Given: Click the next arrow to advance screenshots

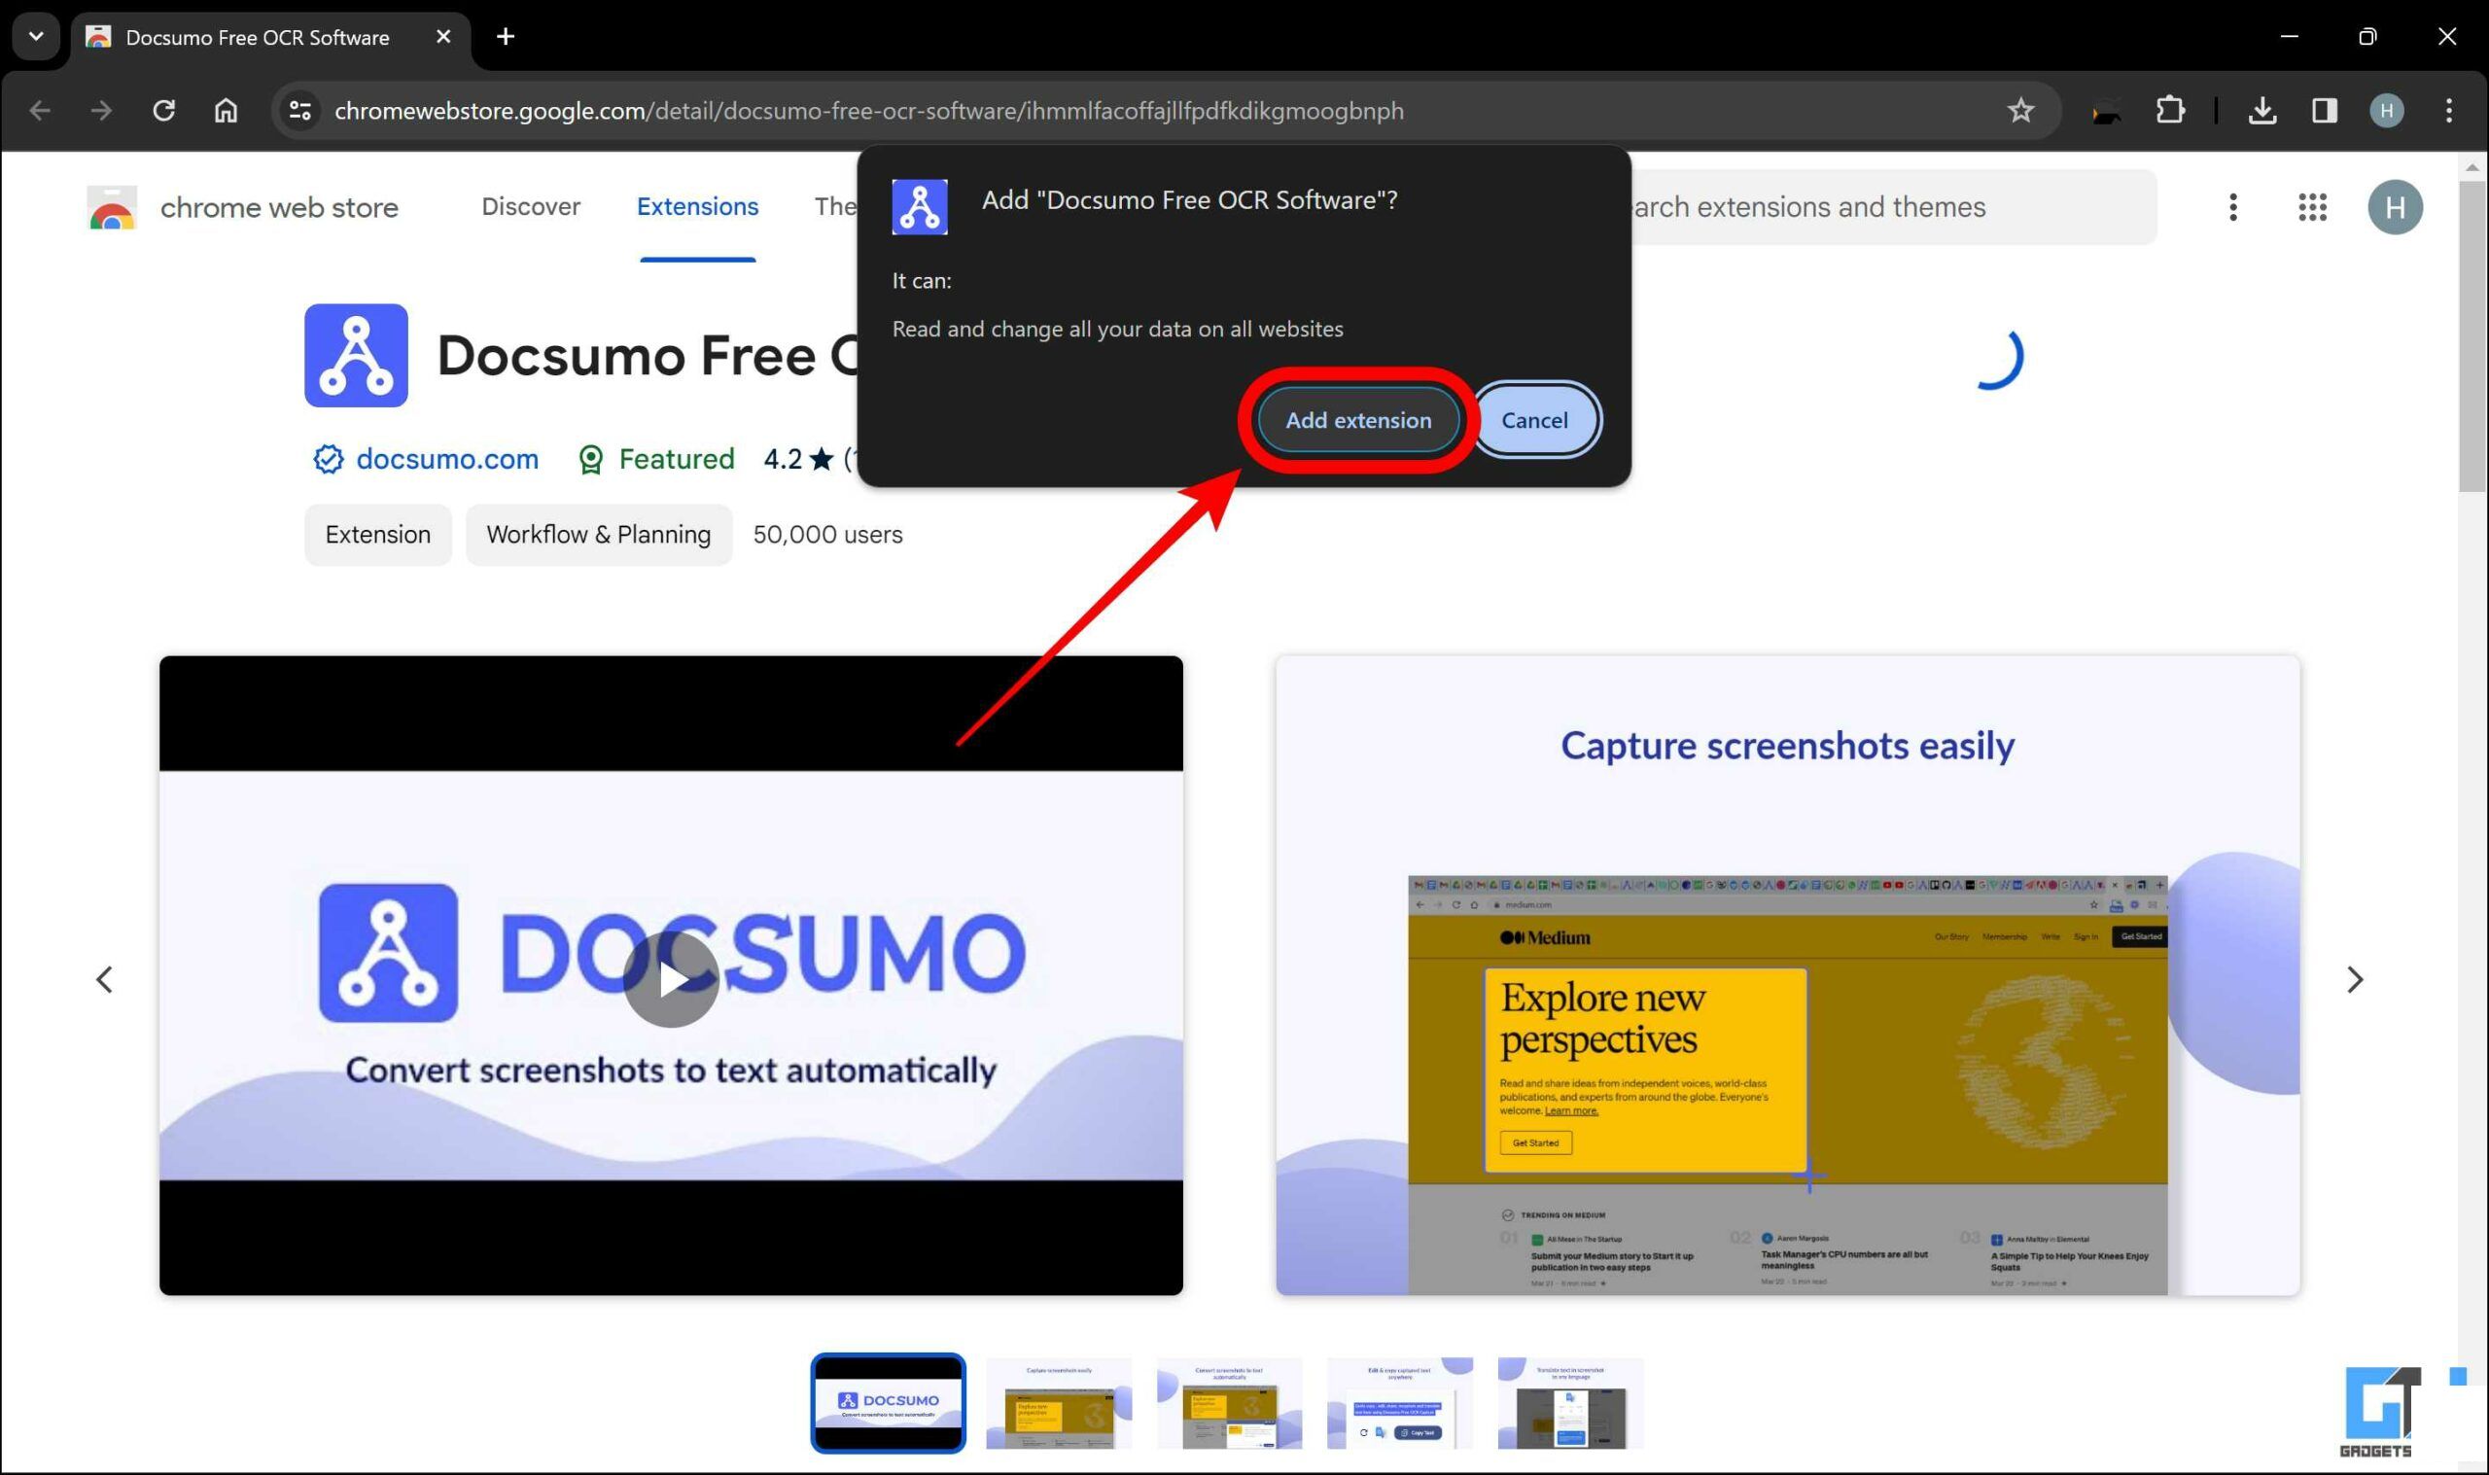Looking at the screenshot, I should (2354, 978).
